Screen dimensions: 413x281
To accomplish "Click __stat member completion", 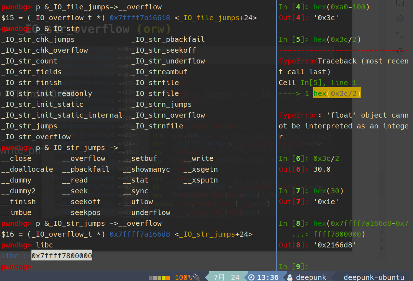I will click(x=135, y=180).
